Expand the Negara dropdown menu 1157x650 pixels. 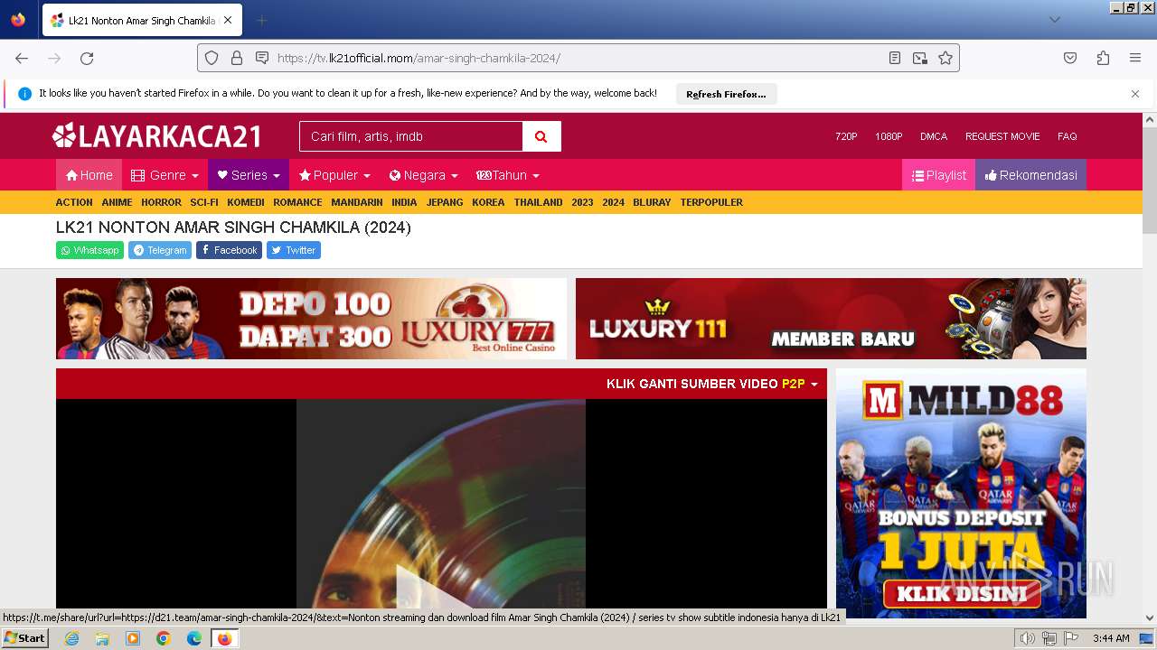tap(423, 175)
